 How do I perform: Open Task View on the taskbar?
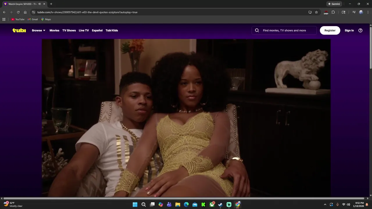152,205
